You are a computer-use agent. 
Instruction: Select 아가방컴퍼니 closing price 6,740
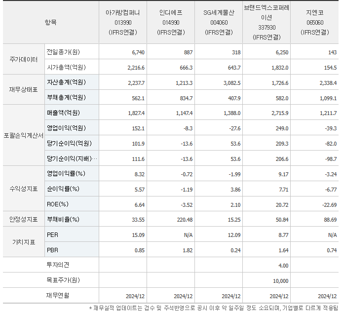point(138,52)
